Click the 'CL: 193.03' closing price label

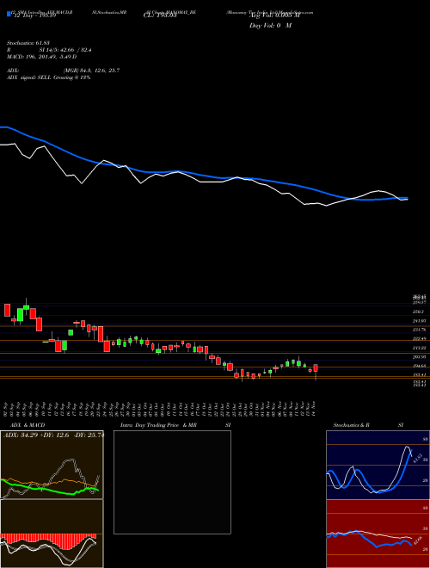pyautogui.click(x=160, y=16)
